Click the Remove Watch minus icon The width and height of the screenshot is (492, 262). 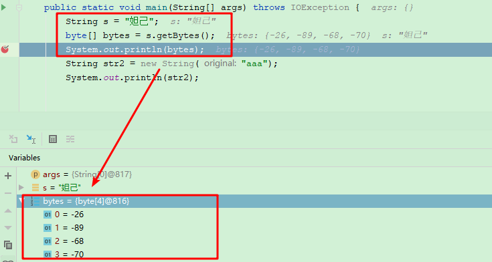[8, 193]
